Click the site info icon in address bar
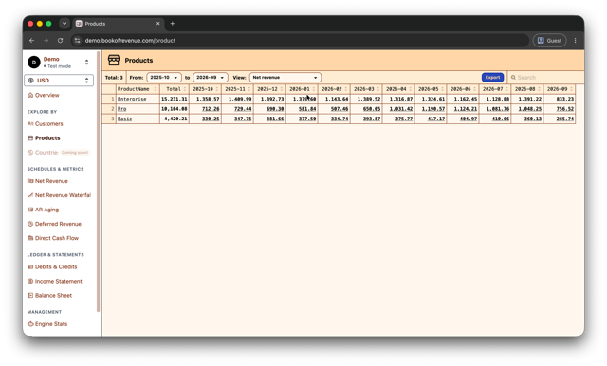Viewport: 607px width, 366px height. (77, 40)
